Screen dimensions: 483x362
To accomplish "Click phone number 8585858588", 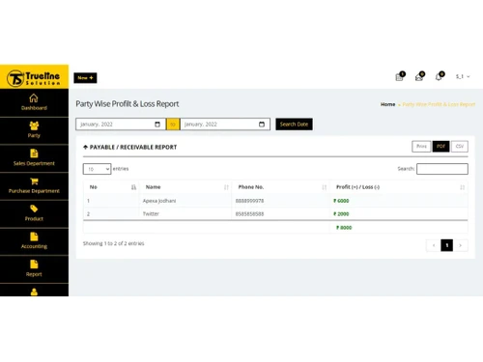I will [249, 214].
